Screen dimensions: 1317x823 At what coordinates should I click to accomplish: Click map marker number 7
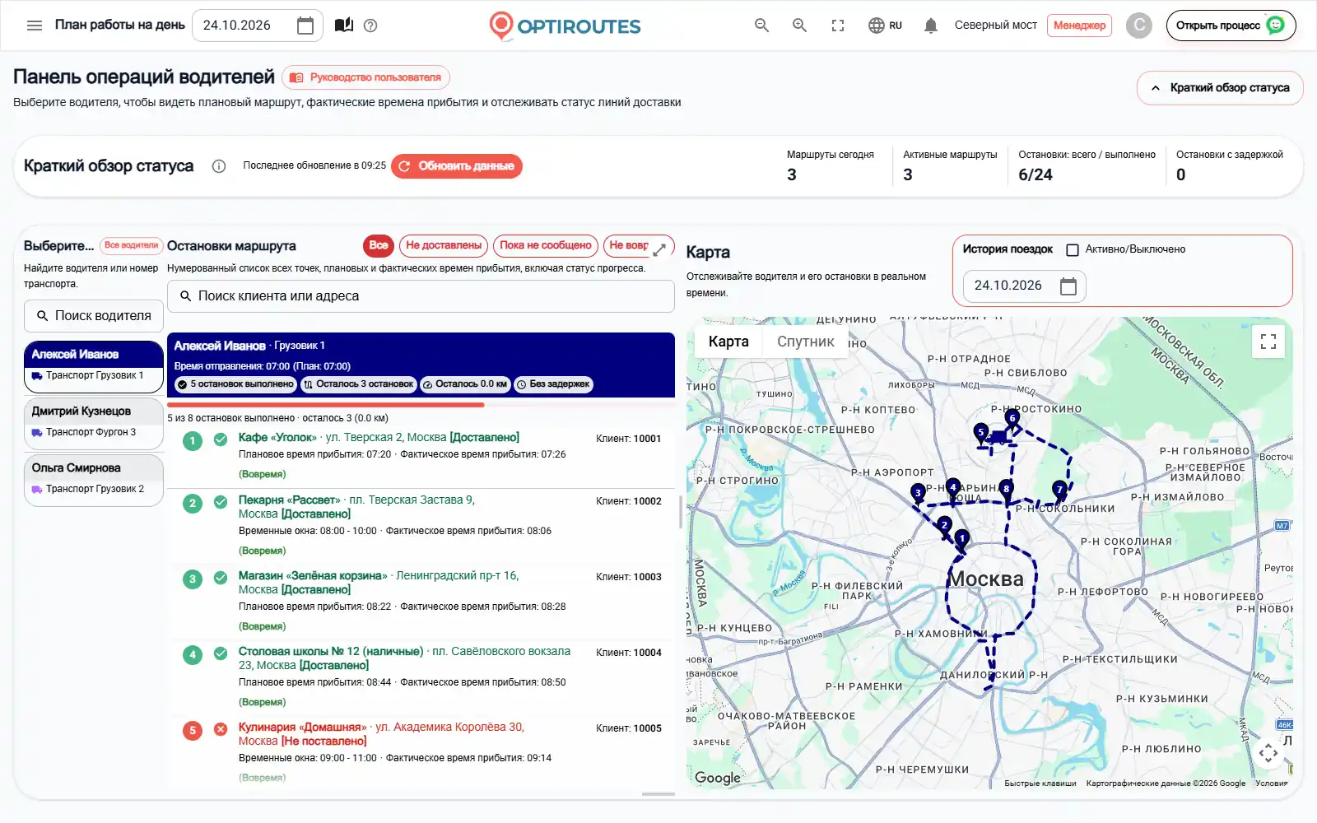[x=1059, y=491]
